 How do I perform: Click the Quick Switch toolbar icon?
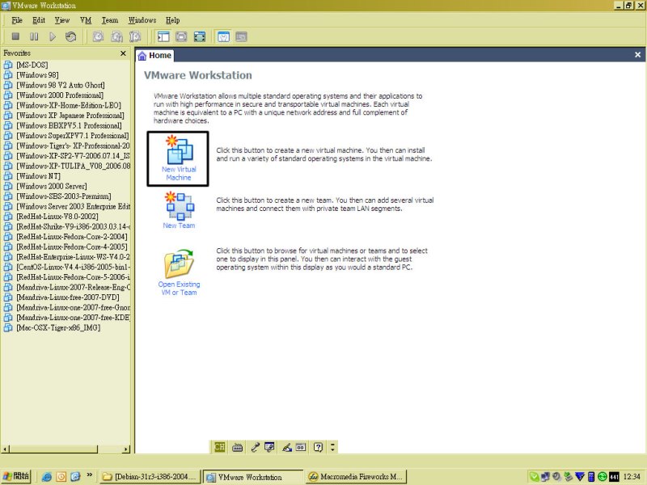pyautogui.click(x=181, y=36)
